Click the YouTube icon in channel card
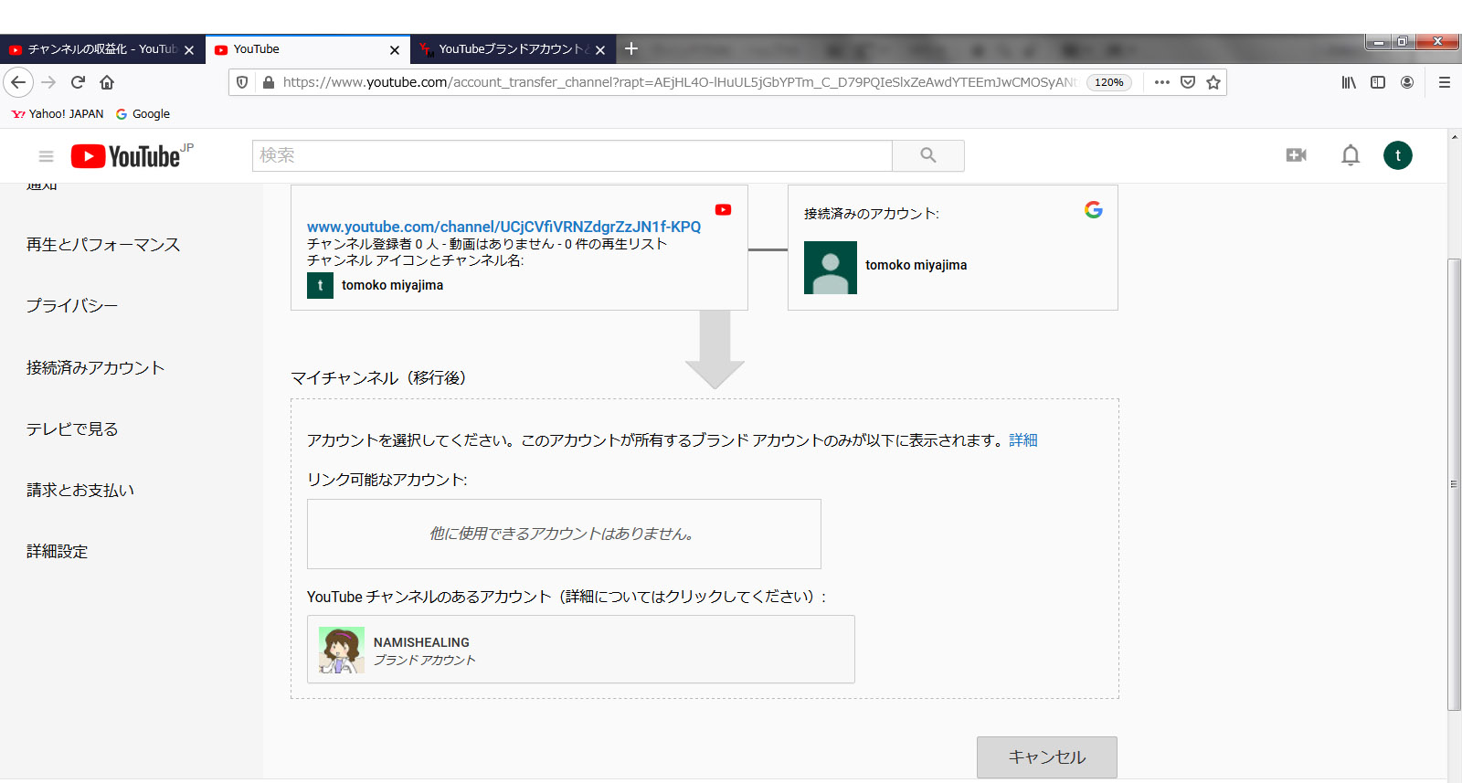Screen dimensions: 1462x783 [x=723, y=209]
